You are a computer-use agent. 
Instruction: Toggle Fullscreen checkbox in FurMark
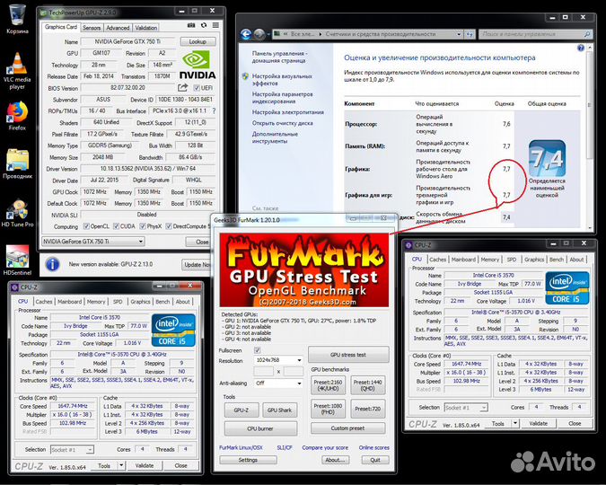pos(257,350)
